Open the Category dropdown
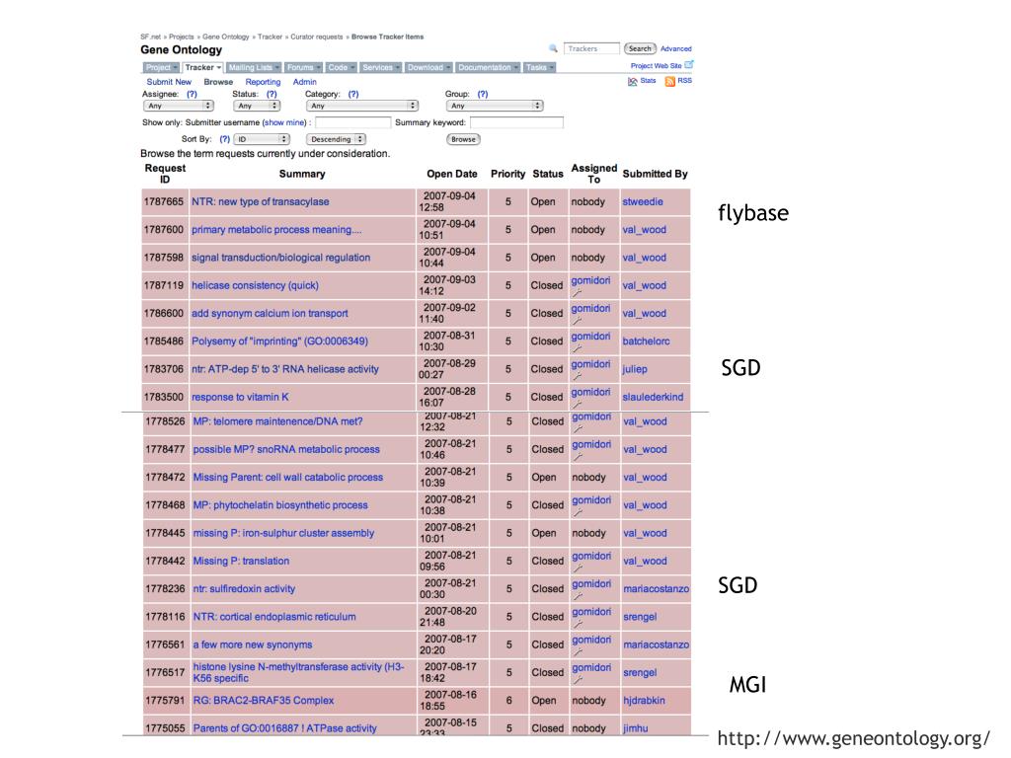Viewport: 1011px width, 758px height. [x=361, y=106]
